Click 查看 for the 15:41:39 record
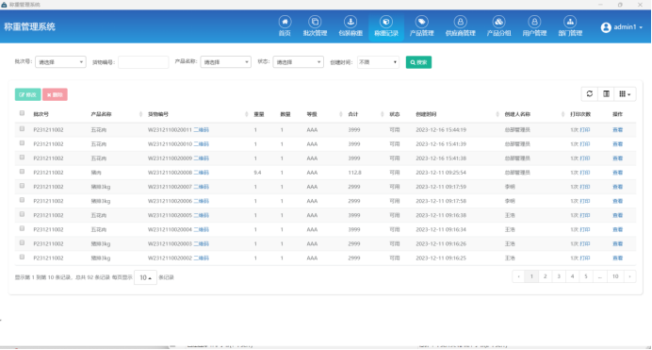Screen dimensions: 652x350 pyautogui.click(x=618, y=144)
